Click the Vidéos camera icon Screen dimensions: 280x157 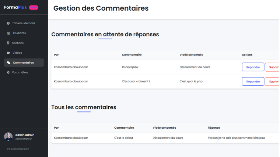8,53
